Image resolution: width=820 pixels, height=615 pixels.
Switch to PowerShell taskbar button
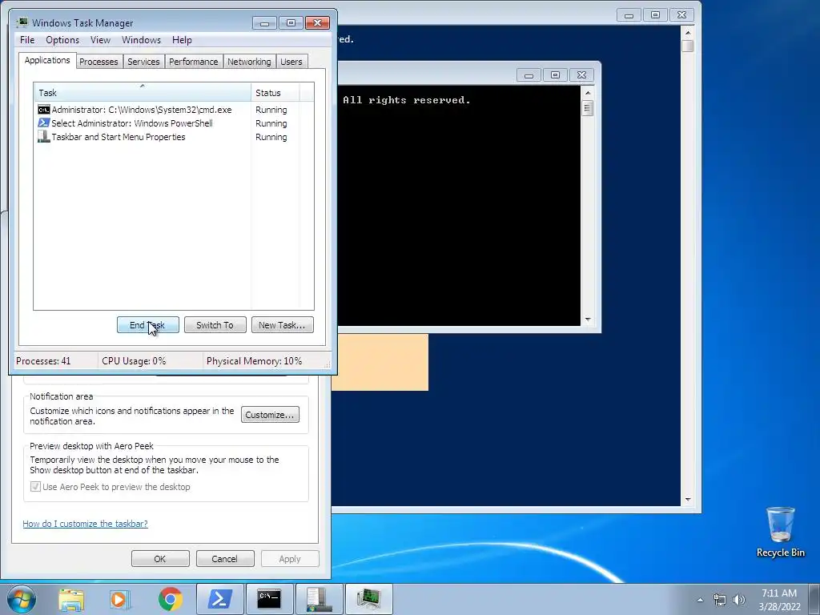(220, 599)
